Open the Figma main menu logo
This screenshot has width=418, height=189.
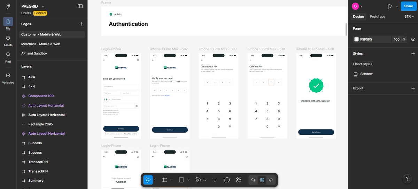8,6
